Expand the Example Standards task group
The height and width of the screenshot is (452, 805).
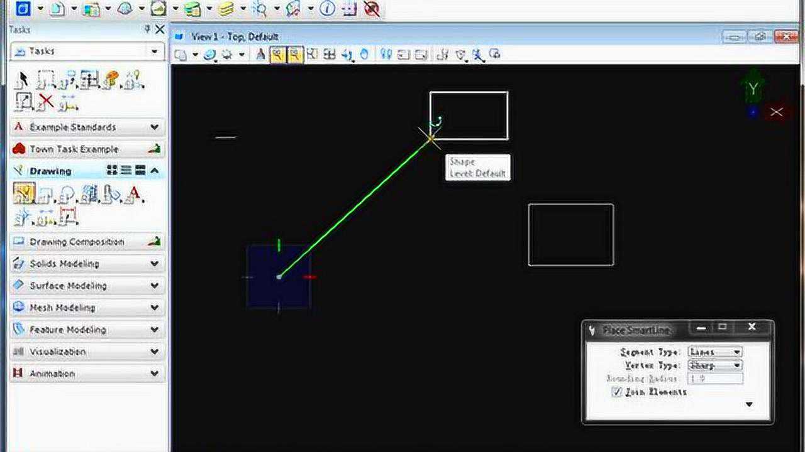pyautogui.click(x=87, y=127)
